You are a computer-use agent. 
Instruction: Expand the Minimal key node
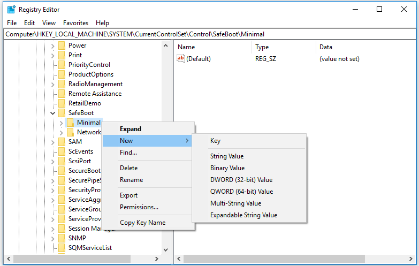pos(61,123)
